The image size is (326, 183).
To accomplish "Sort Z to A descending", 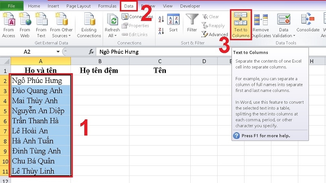I will (161, 31).
